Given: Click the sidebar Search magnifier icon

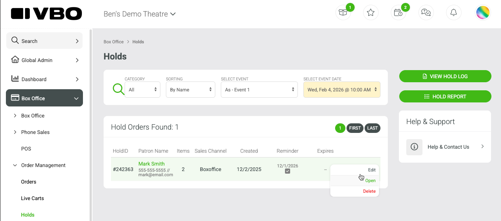Looking at the screenshot, I should 15,40.
